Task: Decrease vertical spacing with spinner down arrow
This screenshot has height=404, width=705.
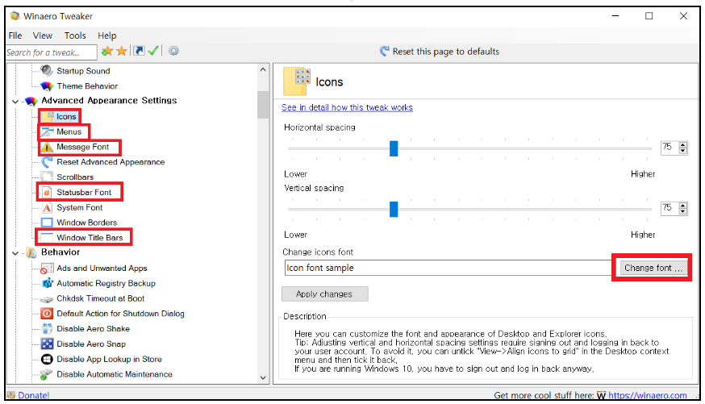Action: [x=683, y=210]
